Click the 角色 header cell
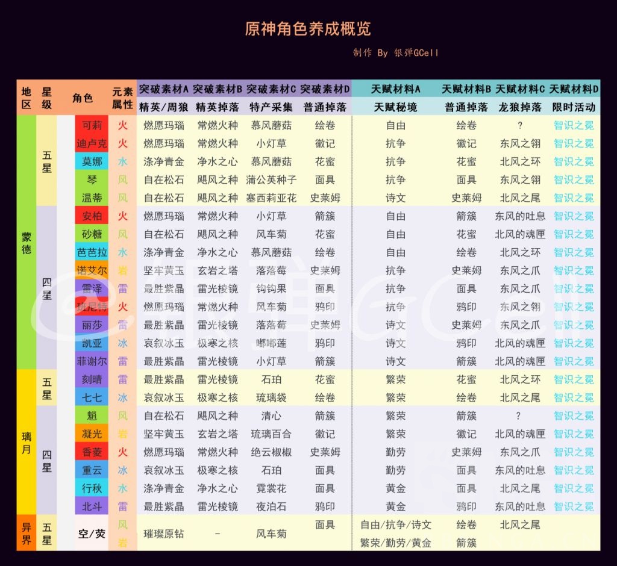Viewport: 617px width, 566px height. point(83,98)
